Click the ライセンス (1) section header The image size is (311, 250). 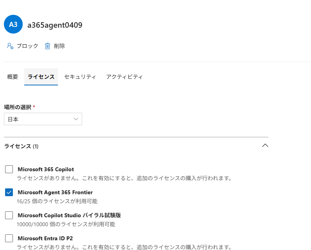[x=21, y=146]
